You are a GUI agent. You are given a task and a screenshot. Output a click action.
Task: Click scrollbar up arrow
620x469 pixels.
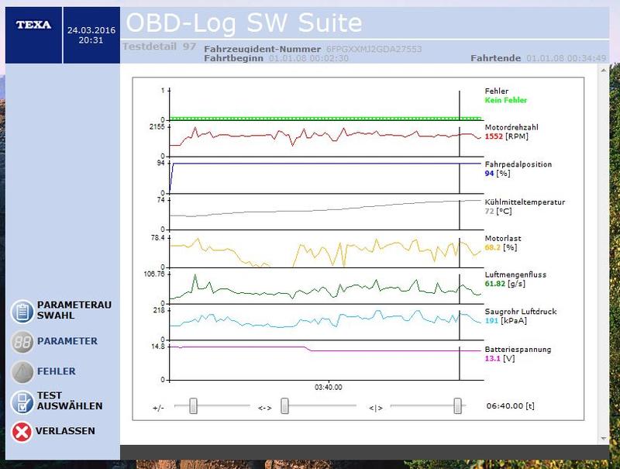[x=604, y=71]
